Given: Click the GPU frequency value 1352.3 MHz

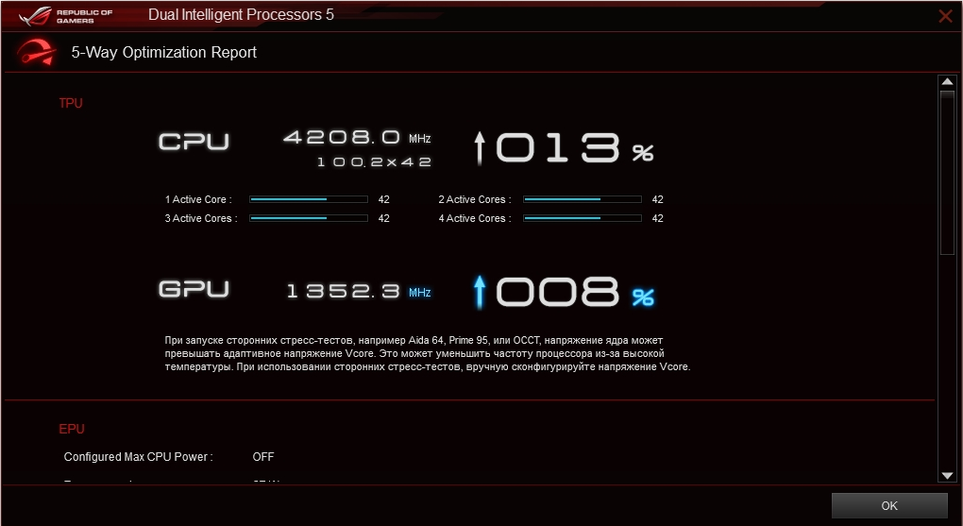Looking at the screenshot, I should click(359, 291).
